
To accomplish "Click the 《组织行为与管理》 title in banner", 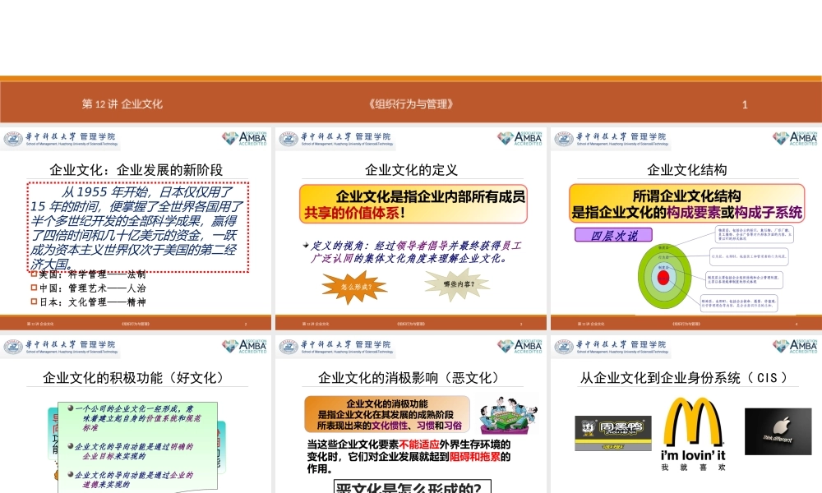I will click(x=411, y=104).
